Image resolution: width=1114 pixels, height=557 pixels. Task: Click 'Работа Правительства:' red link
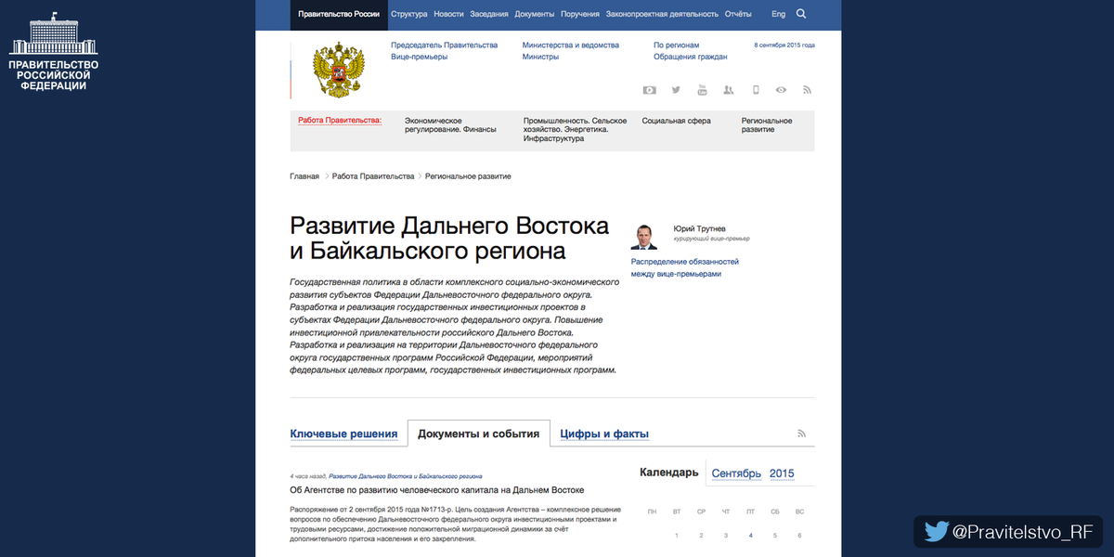[x=340, y=121]
